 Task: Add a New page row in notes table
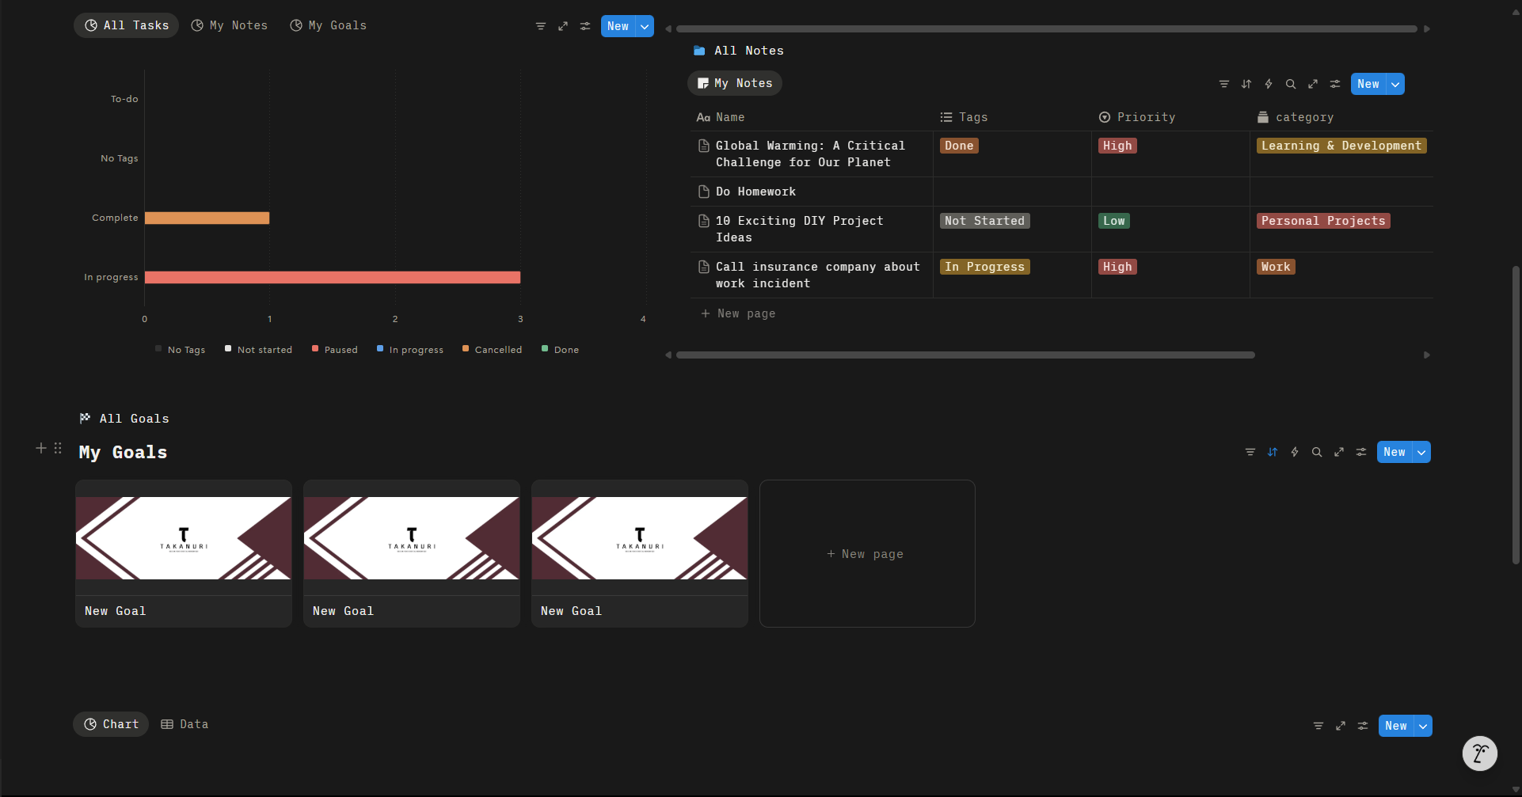(x=738, y=313)
